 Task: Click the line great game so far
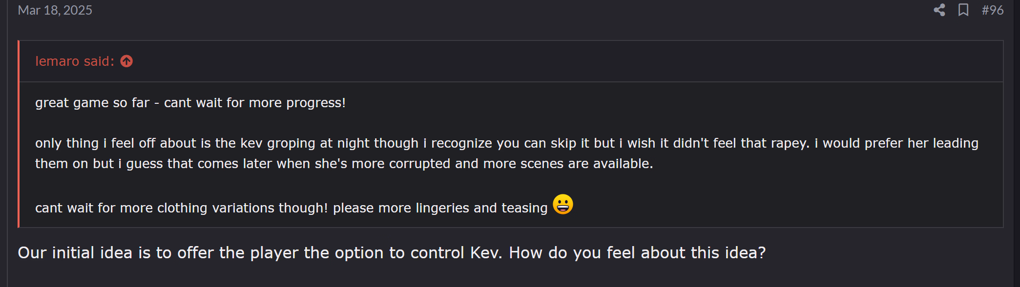click(190, 103)
